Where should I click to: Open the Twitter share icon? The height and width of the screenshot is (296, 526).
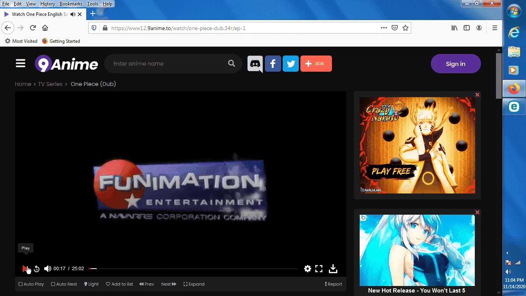tap(291, 64)
